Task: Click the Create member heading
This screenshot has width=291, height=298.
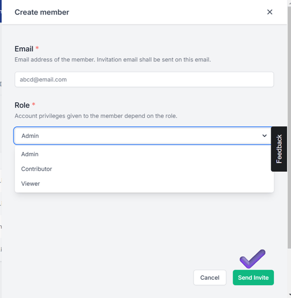Action: pos(42,12)
